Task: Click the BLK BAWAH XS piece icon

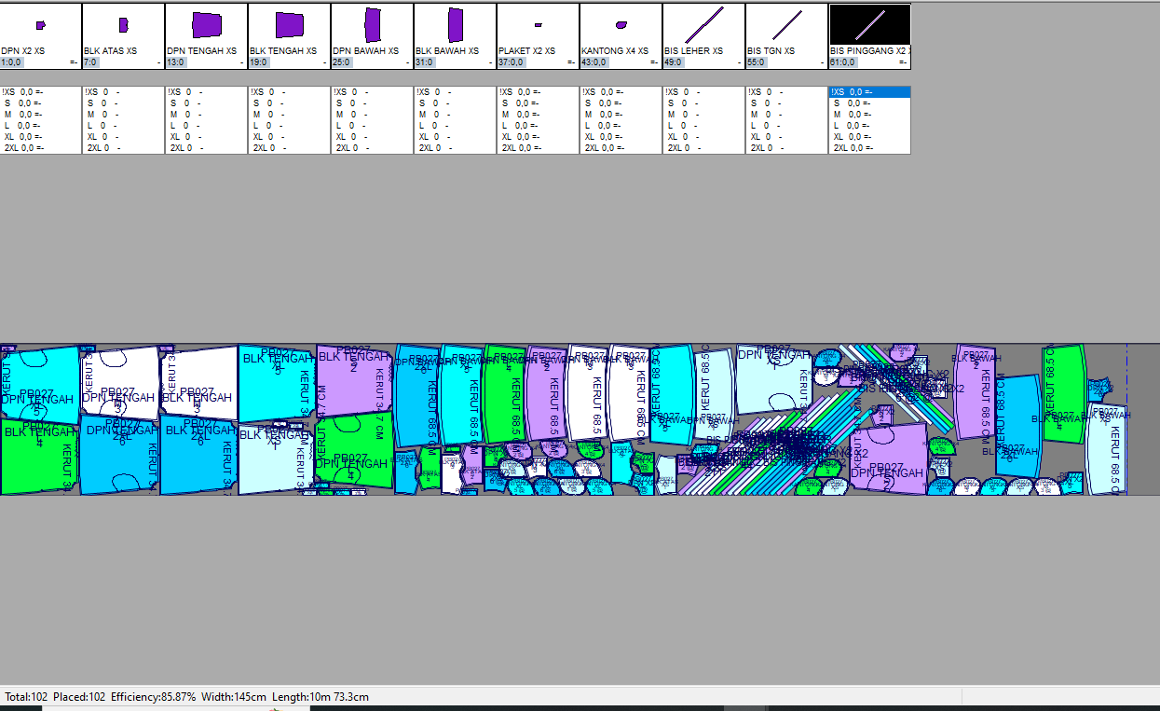Action: 455,25
